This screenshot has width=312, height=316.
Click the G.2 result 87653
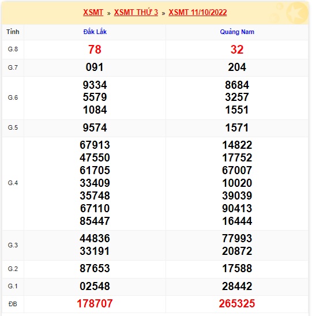[x=95, y=269]
